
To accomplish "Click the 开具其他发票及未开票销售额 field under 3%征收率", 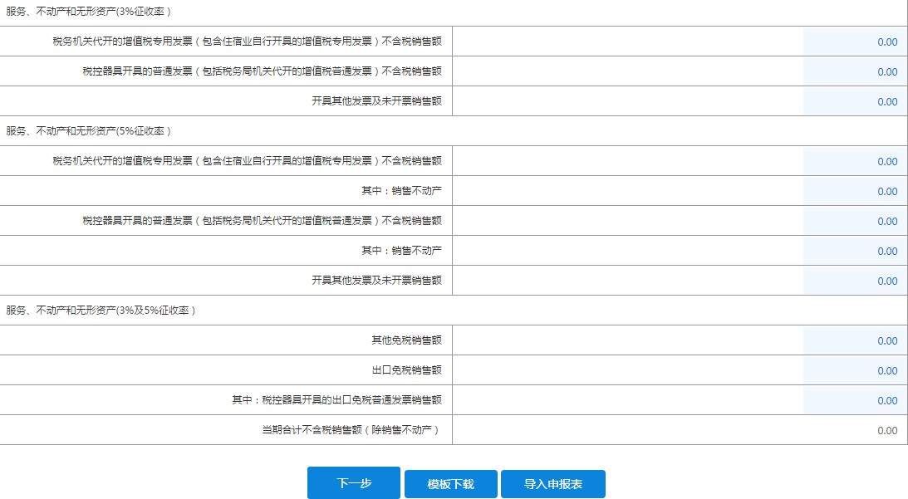I will pos(856,100).
